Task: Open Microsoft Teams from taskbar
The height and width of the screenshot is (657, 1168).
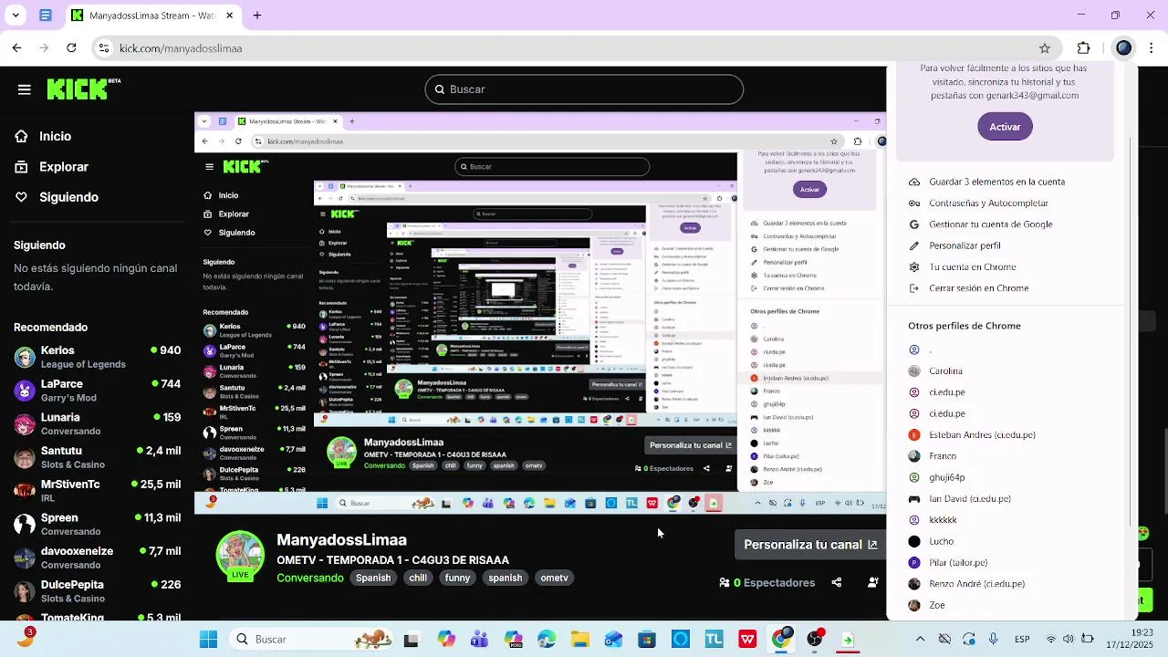Action: click(479, 640)
